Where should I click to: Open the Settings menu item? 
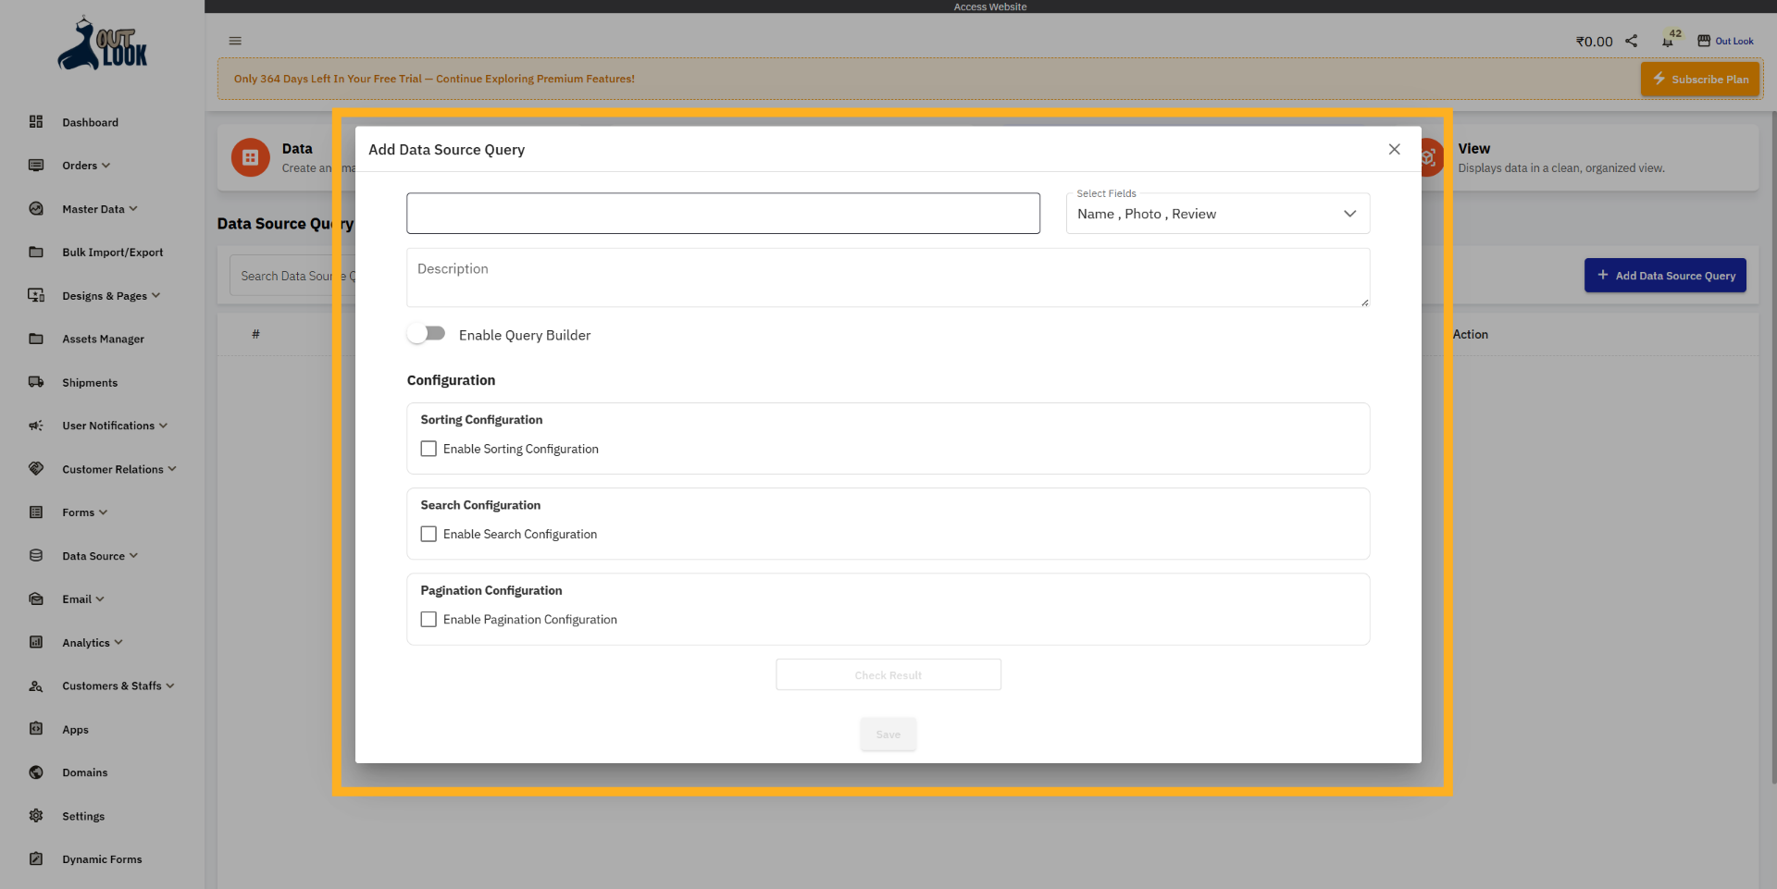pyautogui.click(x=84, y=816)
